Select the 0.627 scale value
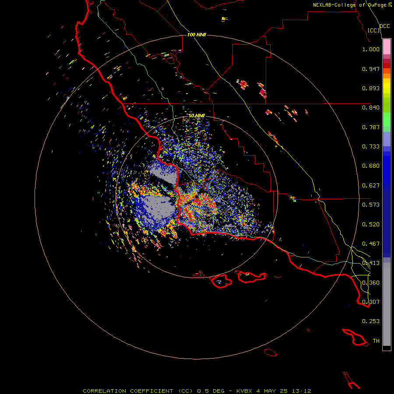Screen dimensions: 394x394 tap(371, 186)
